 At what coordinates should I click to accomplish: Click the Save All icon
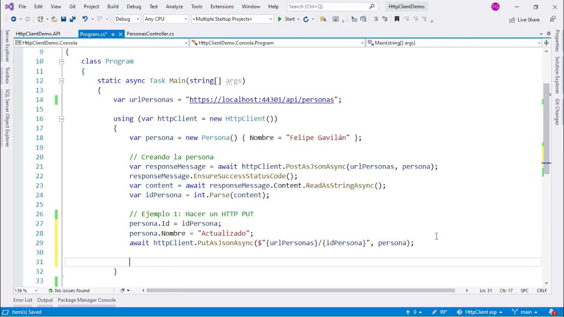pos(72,19)
